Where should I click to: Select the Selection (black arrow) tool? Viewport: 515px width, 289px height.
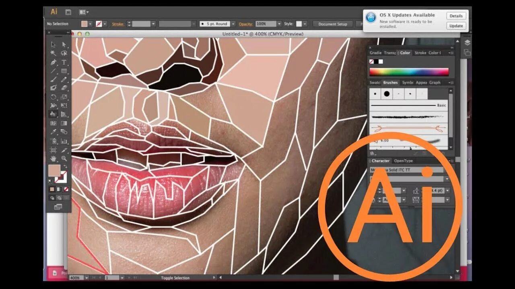click(54, 44)
